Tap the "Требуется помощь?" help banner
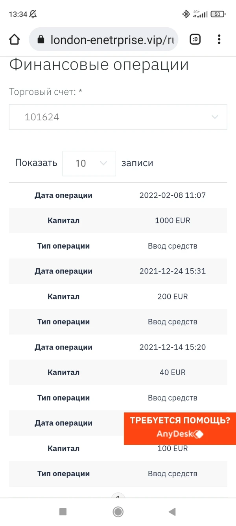This screenshot has width=236, height=526. tap(180, 421)
